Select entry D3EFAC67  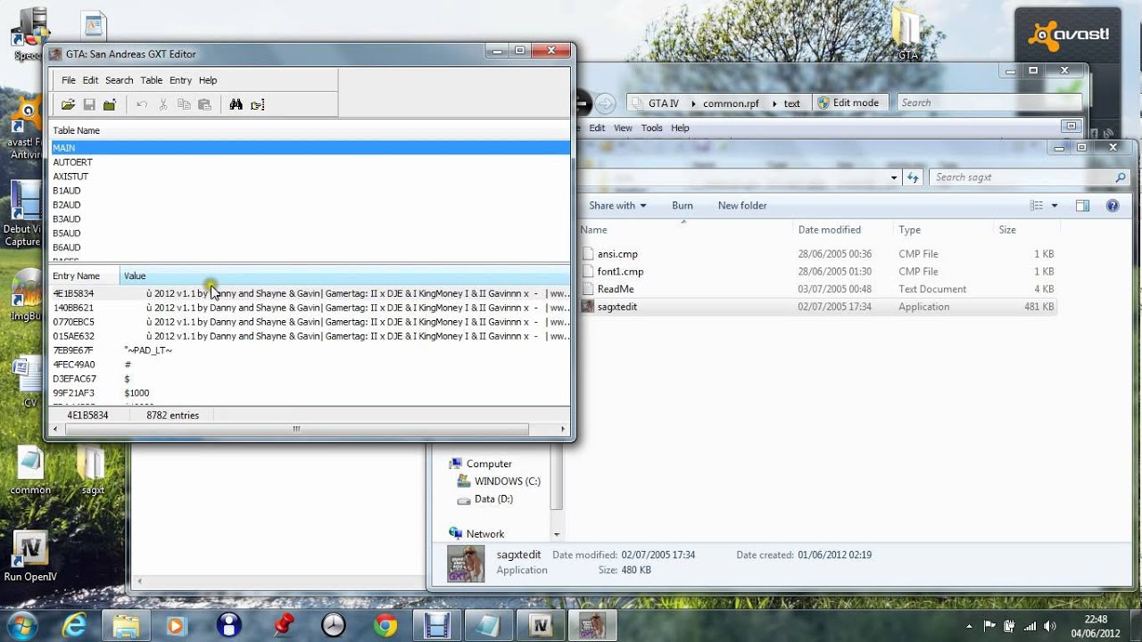pos(310,379)
